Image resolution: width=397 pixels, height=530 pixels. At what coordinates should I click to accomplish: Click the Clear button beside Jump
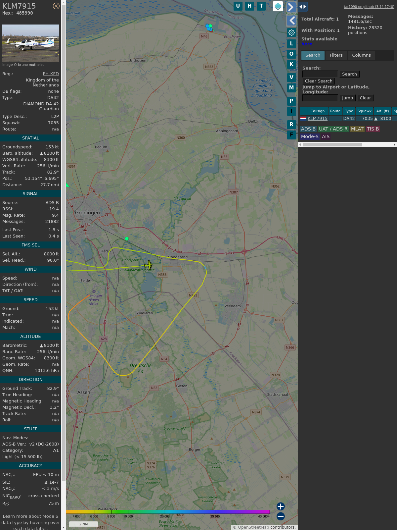(x=365, y=98)
